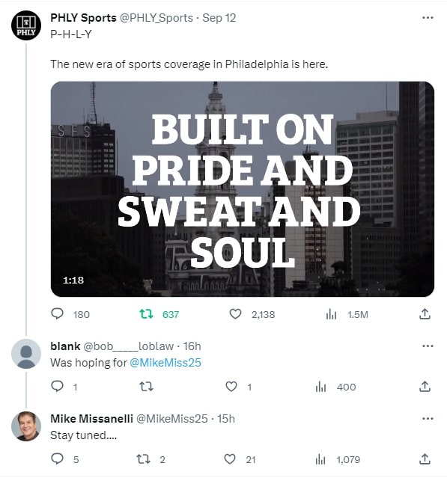
Task: Undo the retweet on PHLY Sports post
Action: 146,313
